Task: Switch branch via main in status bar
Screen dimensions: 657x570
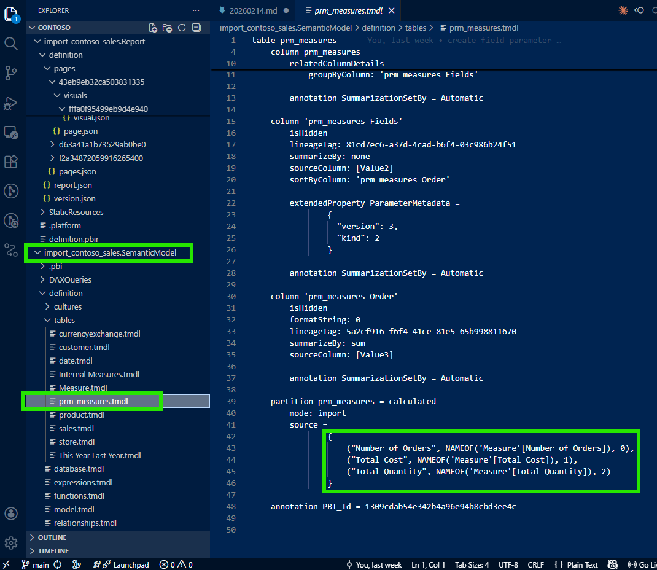Action: [x=35, y=564]
